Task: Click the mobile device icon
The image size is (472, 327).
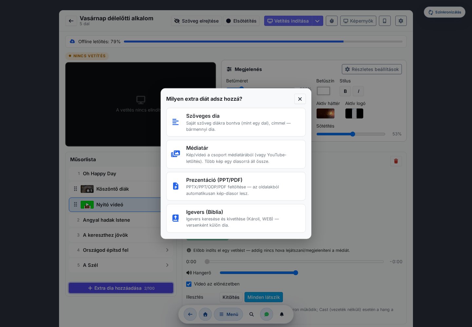Action: (385, 21)
